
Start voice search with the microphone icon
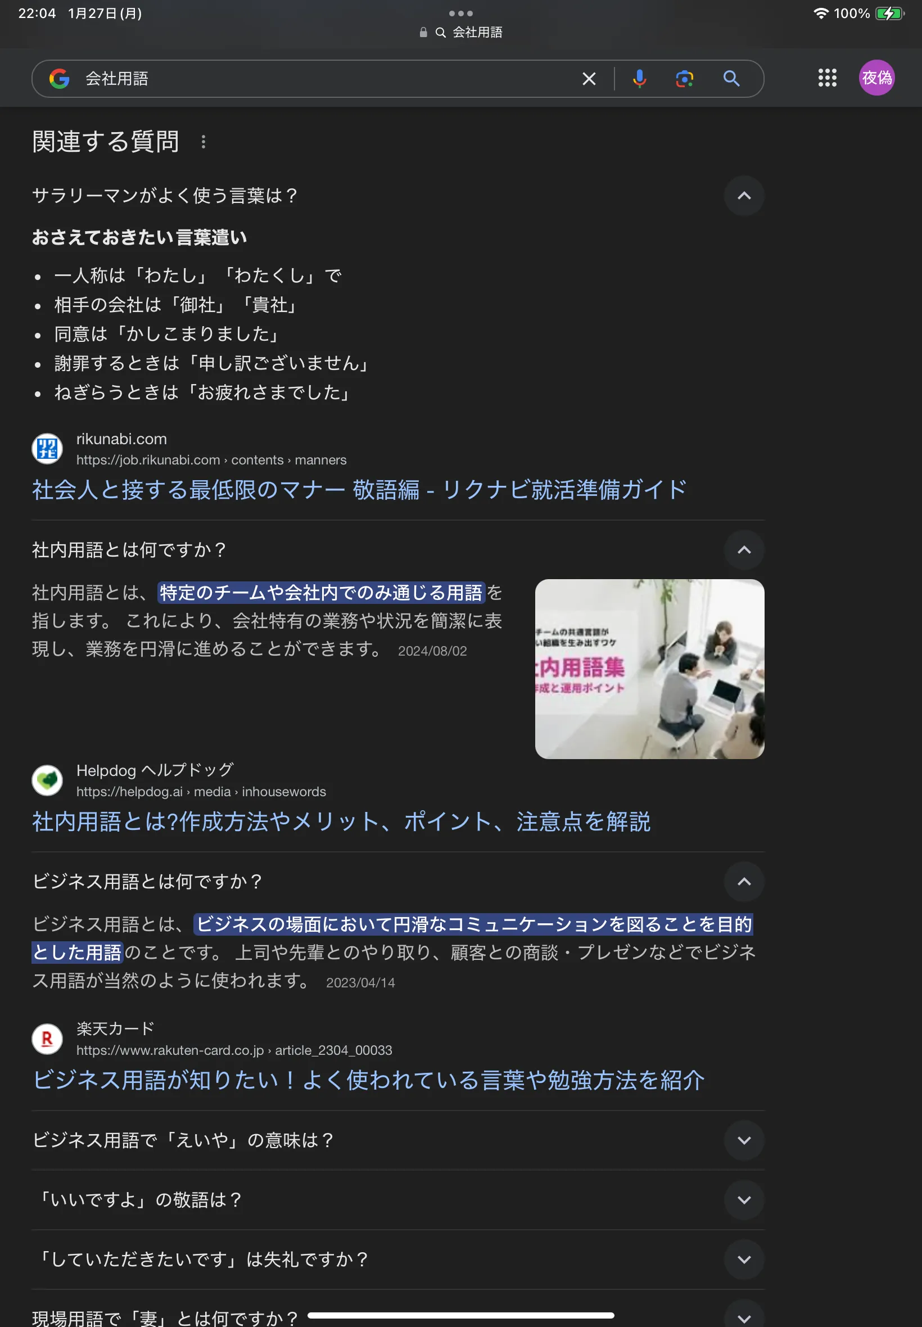pyautogui.click(x=639, y=79)
